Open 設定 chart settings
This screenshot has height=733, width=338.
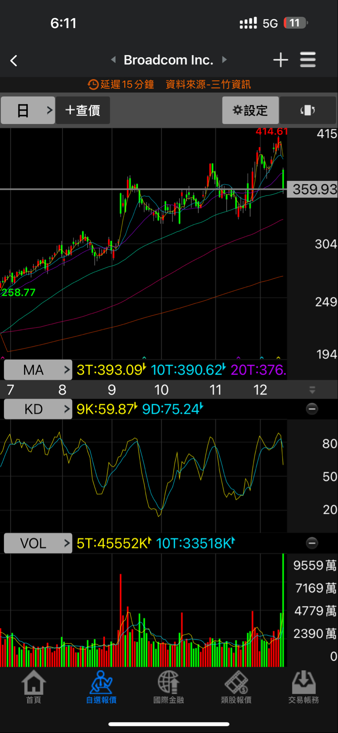pos(250,110)
